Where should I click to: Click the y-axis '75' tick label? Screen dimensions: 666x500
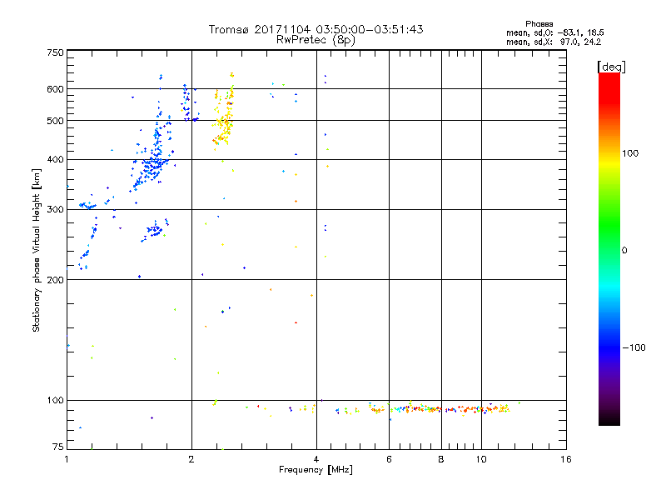(58, 447)
